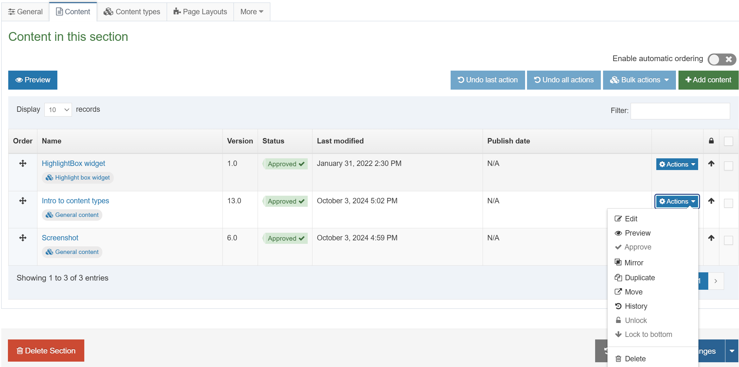739x367 pixels.
Task: Click the trash icon next to Delete
Action: coord(618,359)
